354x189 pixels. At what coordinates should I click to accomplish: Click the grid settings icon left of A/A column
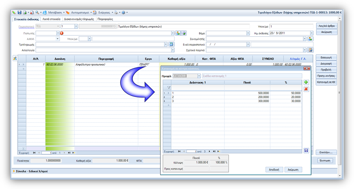point(15,58)
